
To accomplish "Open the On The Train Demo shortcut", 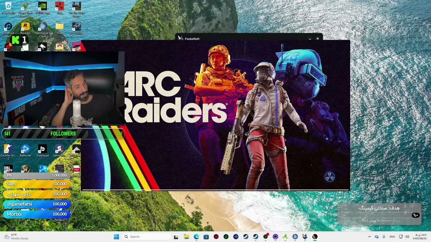I will pyautogui.click(x=76, y=9).
